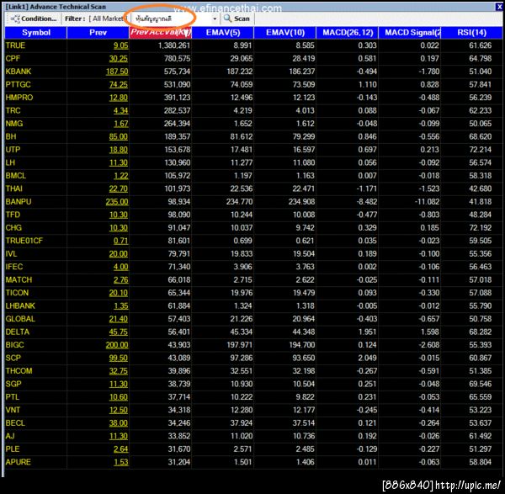Image resolution: width=505 pixels, height=494 pixels.
Task: Select the BECL symbol
Action: coord(15,423)
